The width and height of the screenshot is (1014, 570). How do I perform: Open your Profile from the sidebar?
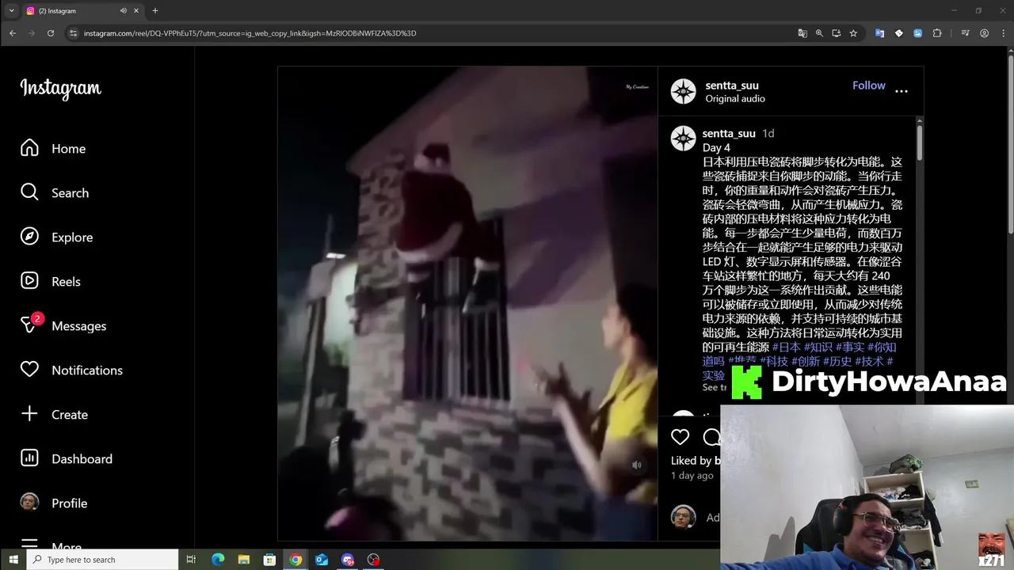point(54,503)
